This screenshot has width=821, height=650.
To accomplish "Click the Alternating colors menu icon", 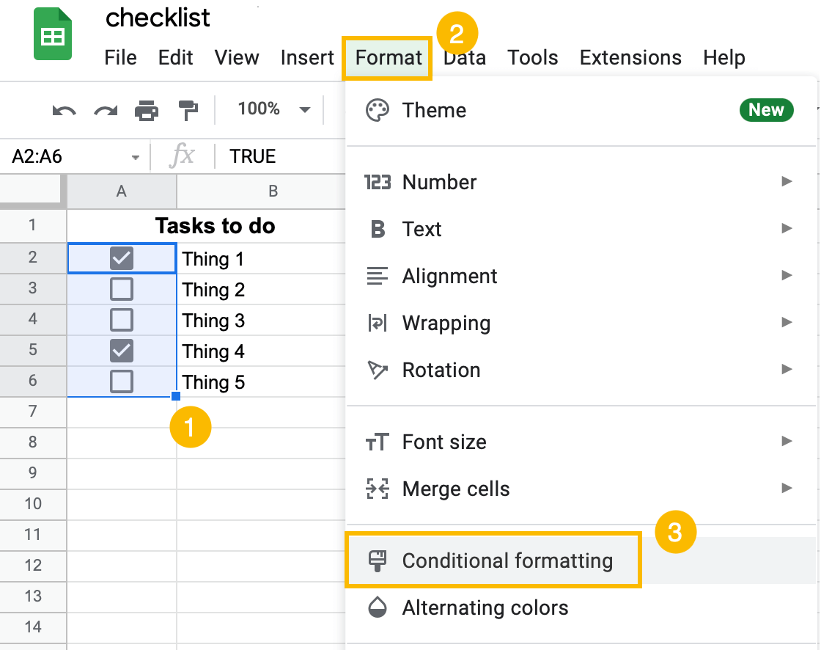I will (x=377, y=607).
